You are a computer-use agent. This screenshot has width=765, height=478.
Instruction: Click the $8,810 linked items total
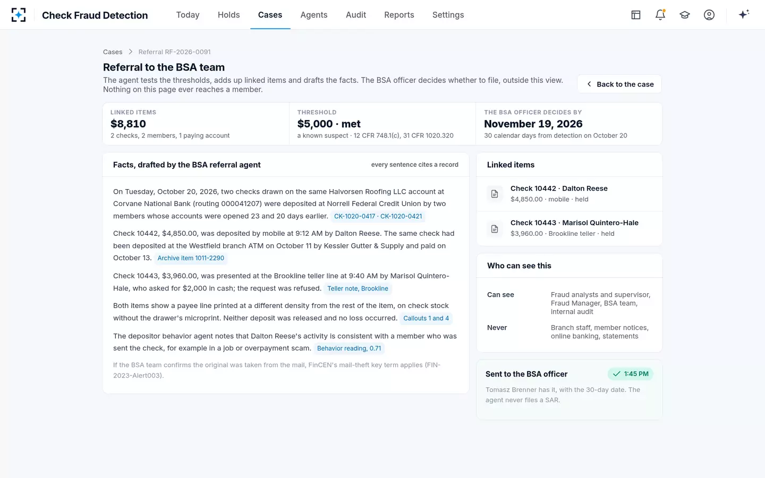coord(128,124)
